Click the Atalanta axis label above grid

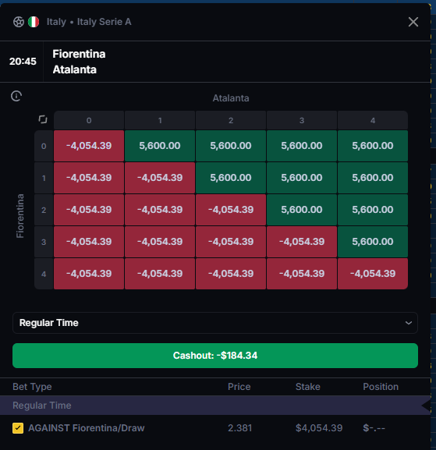[x=231, y=98]
